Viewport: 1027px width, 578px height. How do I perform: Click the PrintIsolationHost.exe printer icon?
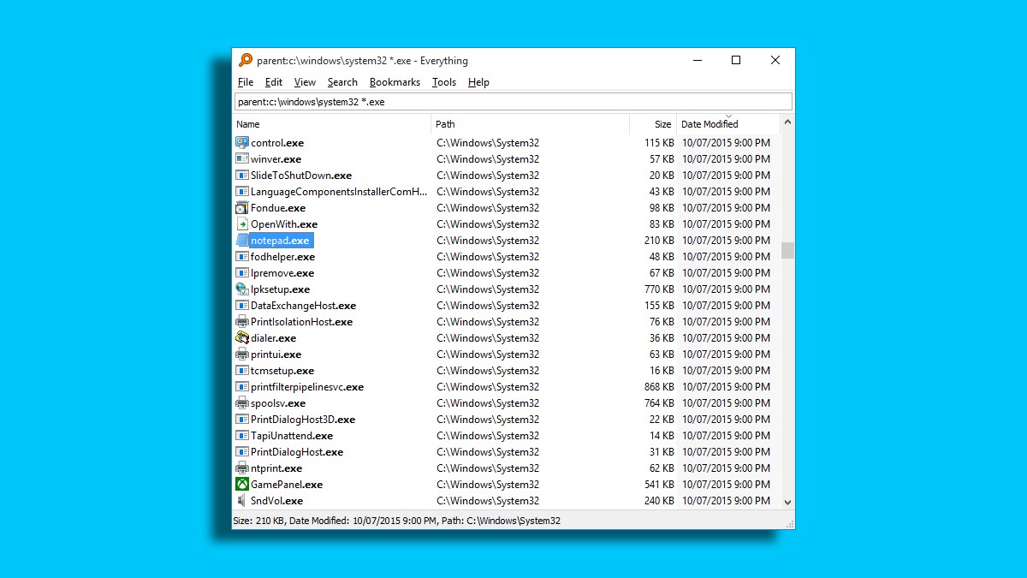pos(242,322)
